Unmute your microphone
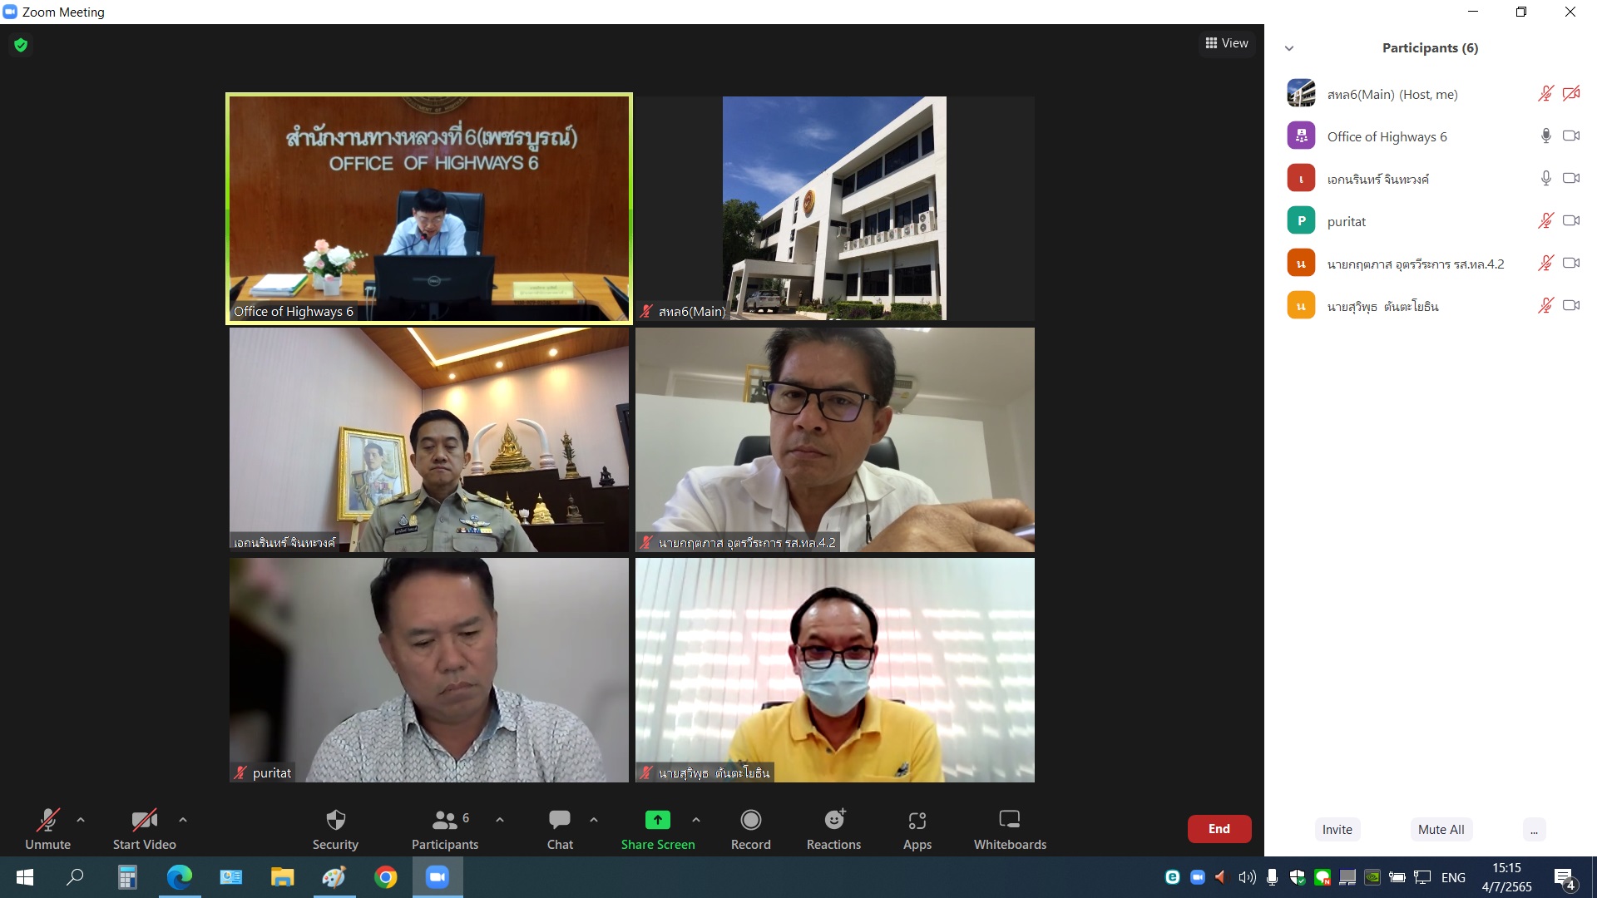This screenshot has width=1597, height=898. (x=47, y=829)
